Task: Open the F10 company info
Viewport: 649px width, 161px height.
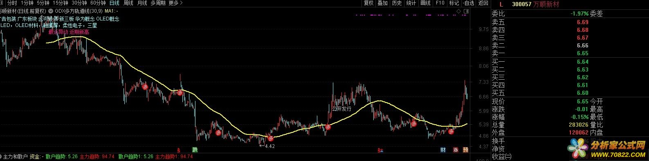Action: pos(440,3)
